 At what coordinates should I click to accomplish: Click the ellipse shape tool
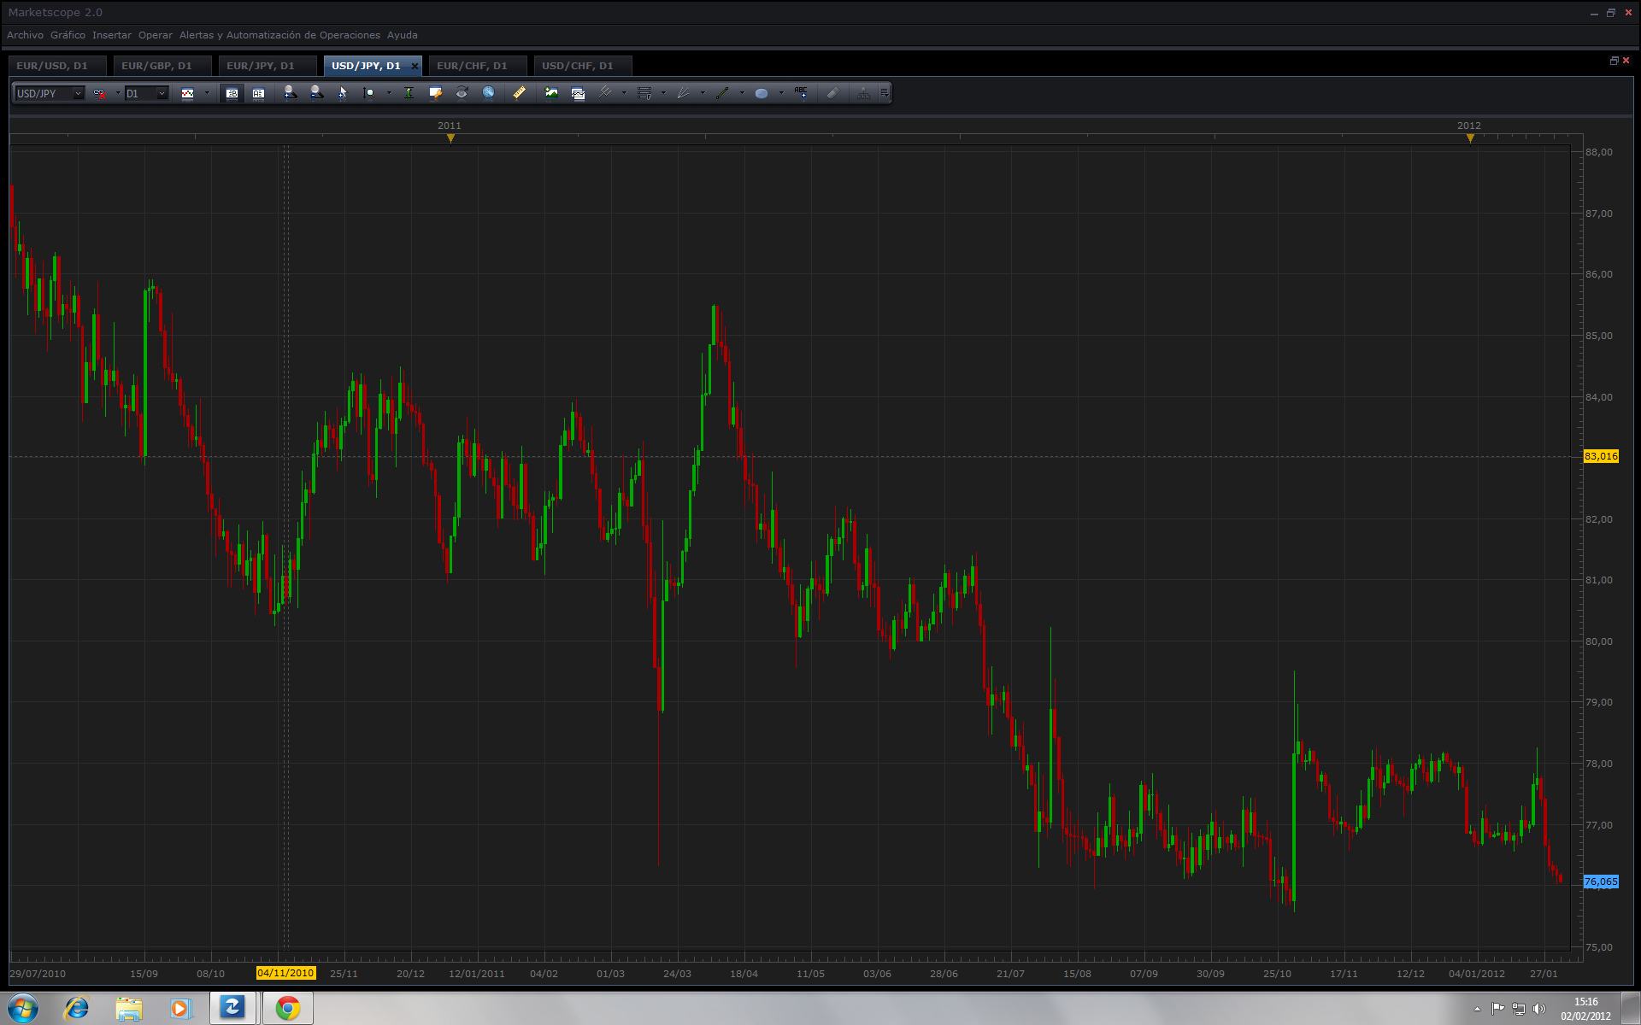click(761, 93)
